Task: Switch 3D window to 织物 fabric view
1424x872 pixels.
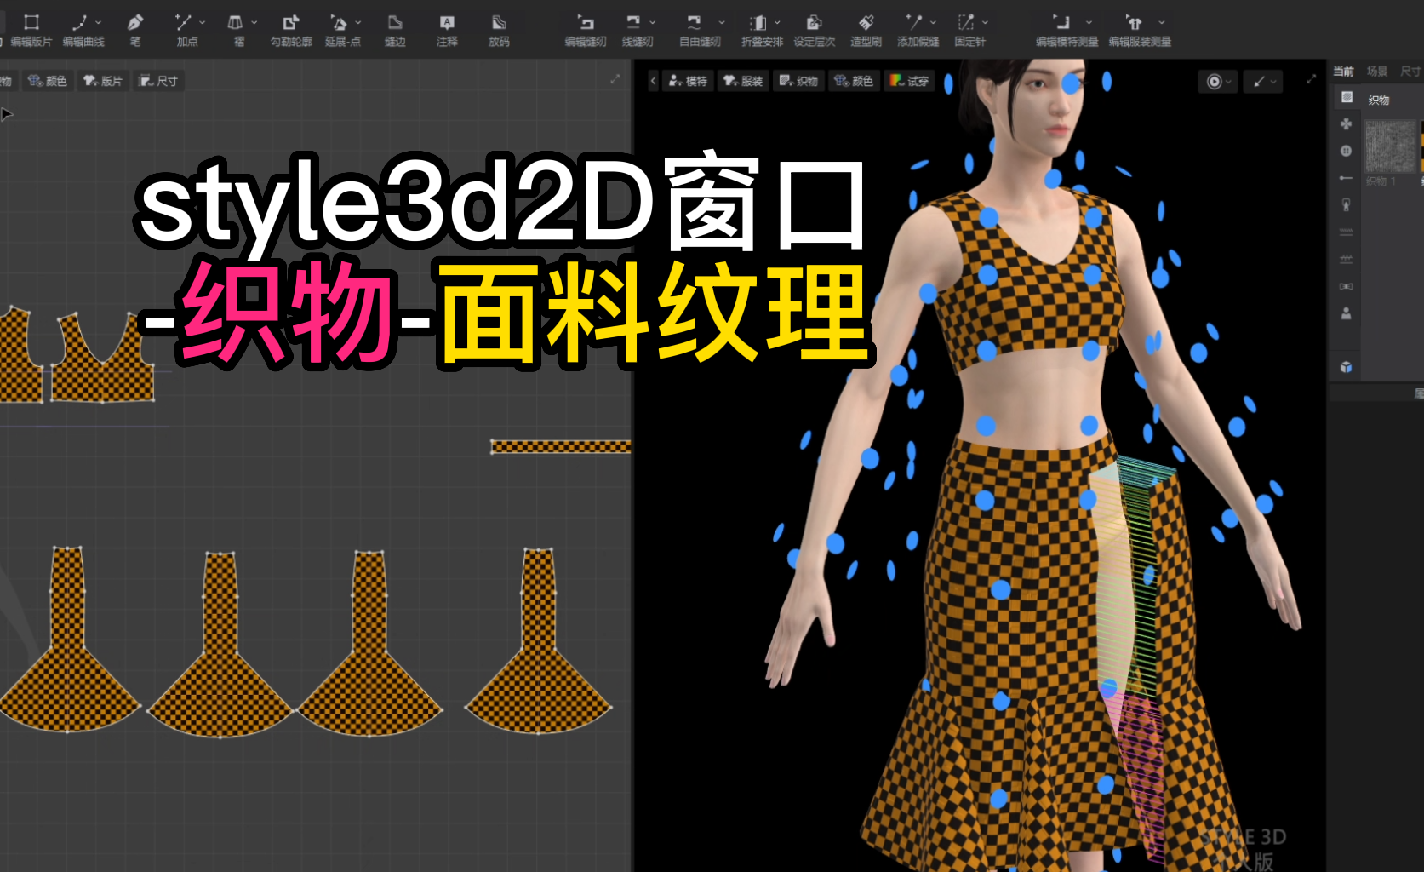Action: tap(798, 81)
